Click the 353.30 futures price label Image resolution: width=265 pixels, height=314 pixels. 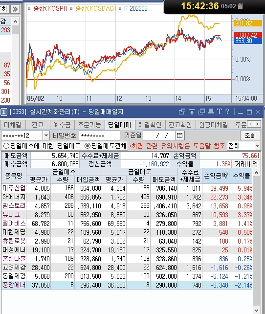click(248, 41)
